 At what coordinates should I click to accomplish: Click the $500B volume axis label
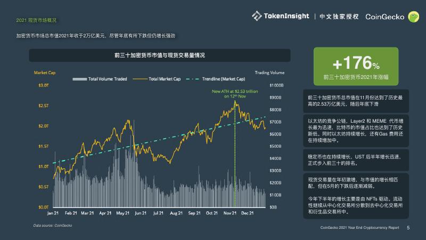[x=275, y=146]
